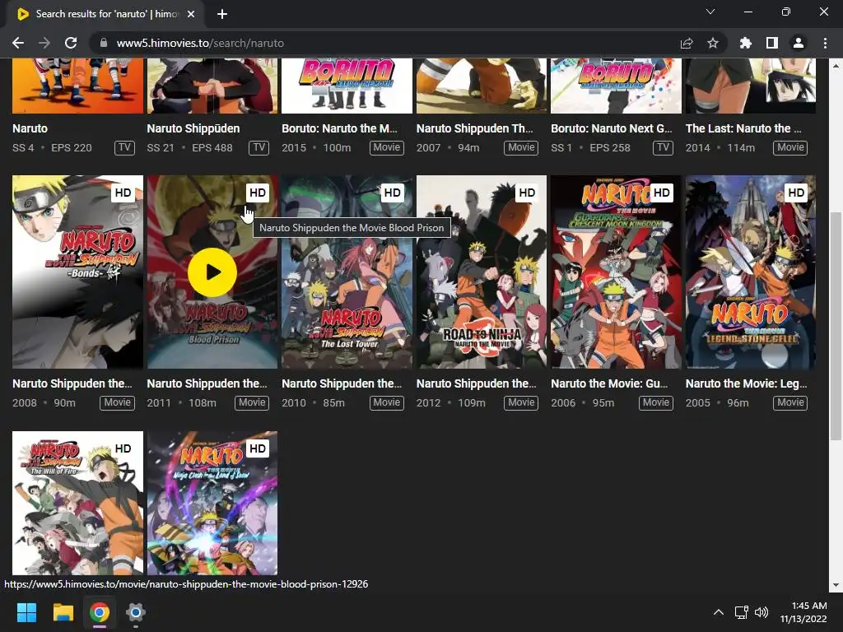The image size is (843, 632).
Task: Play Blood Prison with the yellow play button
Action: point(212,272)
